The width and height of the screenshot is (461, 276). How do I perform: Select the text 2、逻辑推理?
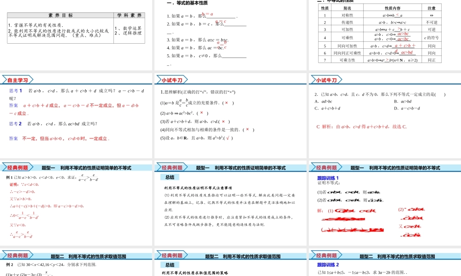point(128,33)
